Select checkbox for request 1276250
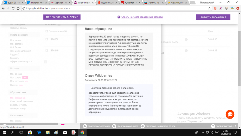The width and height of the screenshot is (241, 136). point(47,39)
